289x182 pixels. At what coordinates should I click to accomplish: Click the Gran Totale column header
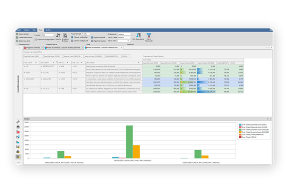(193, 60)
